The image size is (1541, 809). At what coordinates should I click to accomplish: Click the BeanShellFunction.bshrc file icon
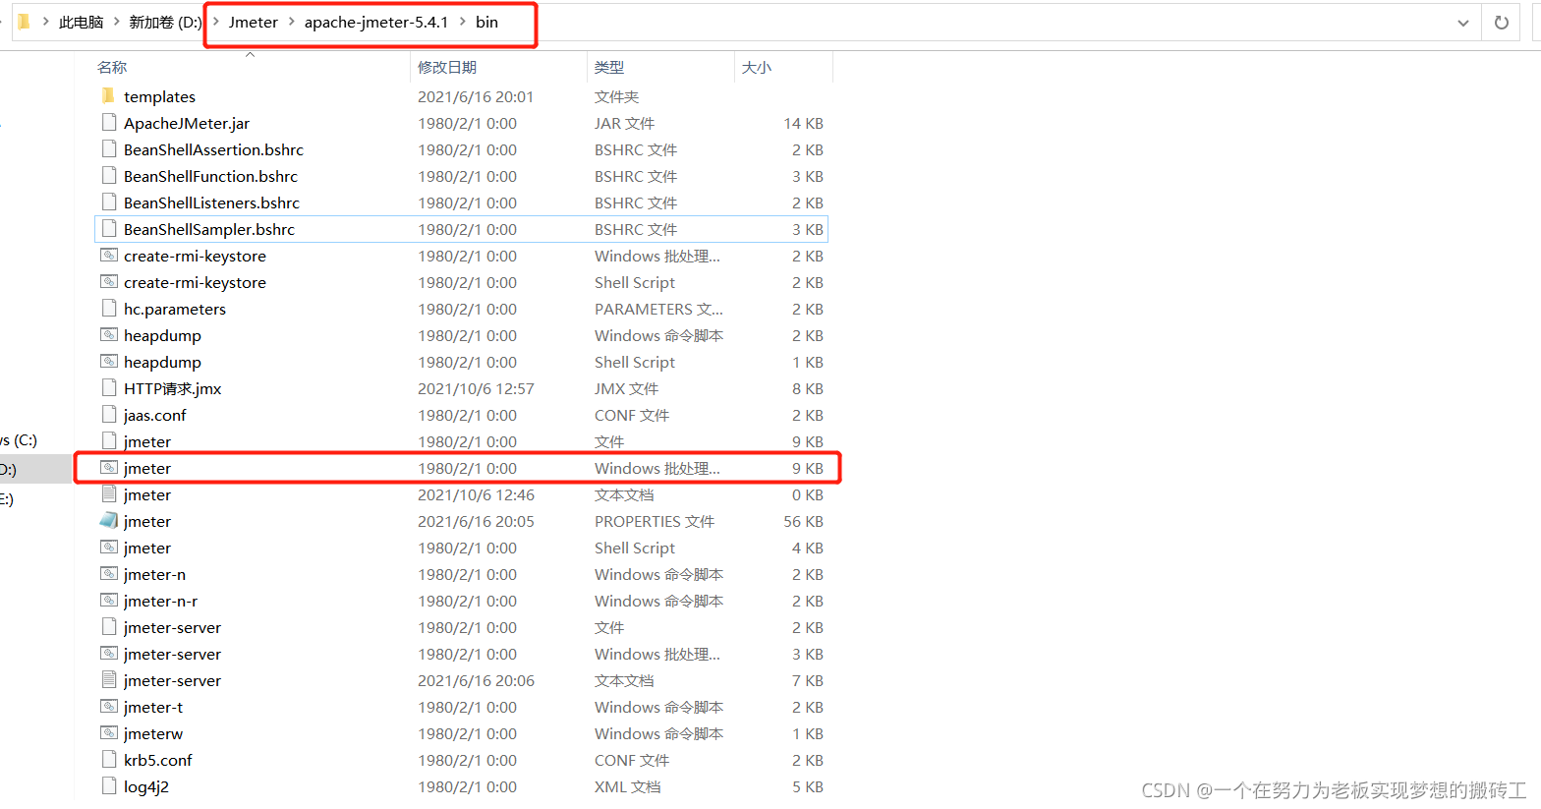point(109,176)
